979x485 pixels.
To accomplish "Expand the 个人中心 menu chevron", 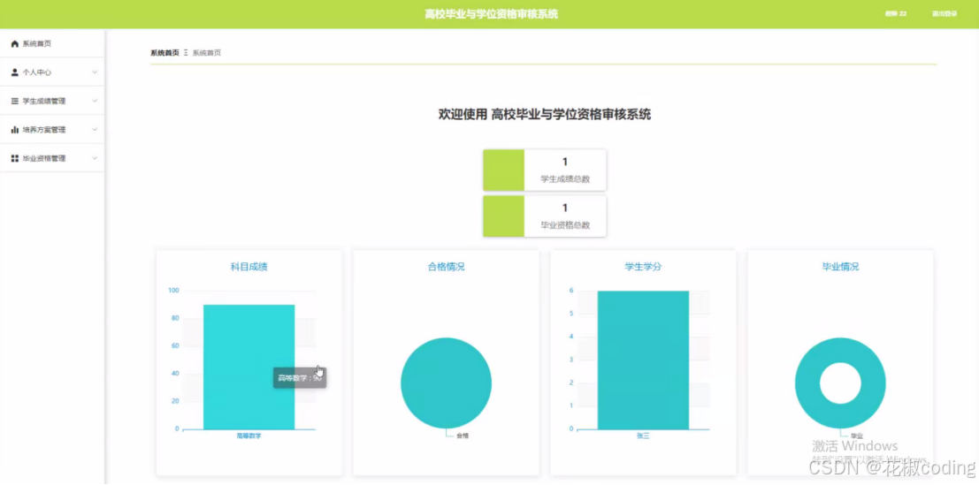I will coord(95,72).
